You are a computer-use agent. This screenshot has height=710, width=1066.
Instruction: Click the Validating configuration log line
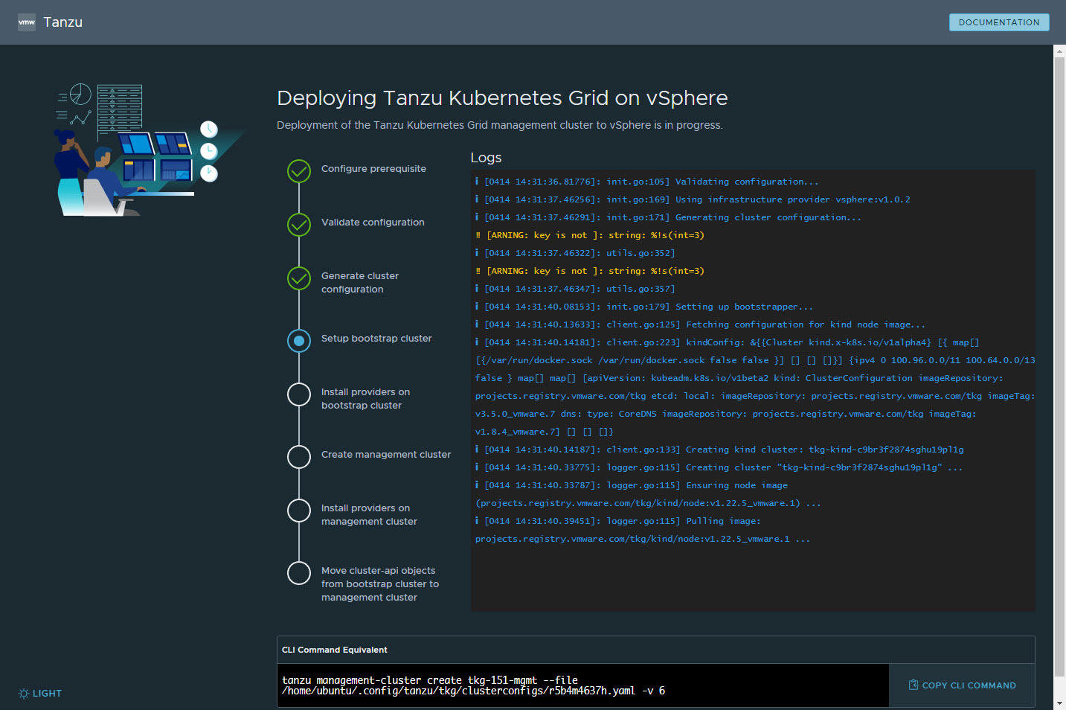pyautogui.click(x=647, y=182)
